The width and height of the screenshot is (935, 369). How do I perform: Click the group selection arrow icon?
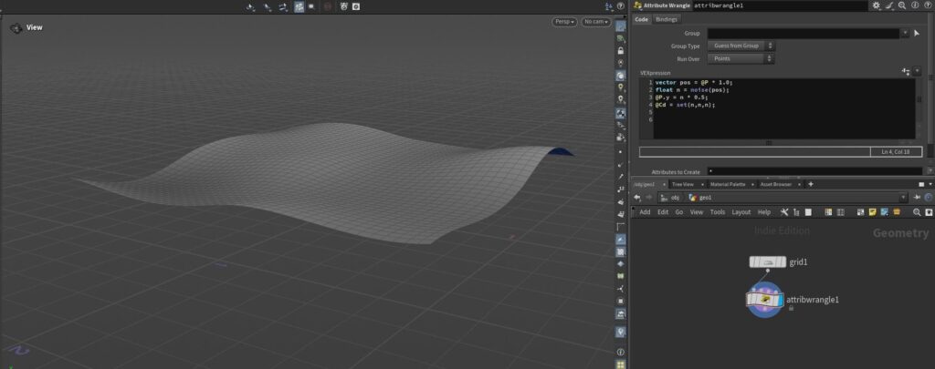pos(916,33)
